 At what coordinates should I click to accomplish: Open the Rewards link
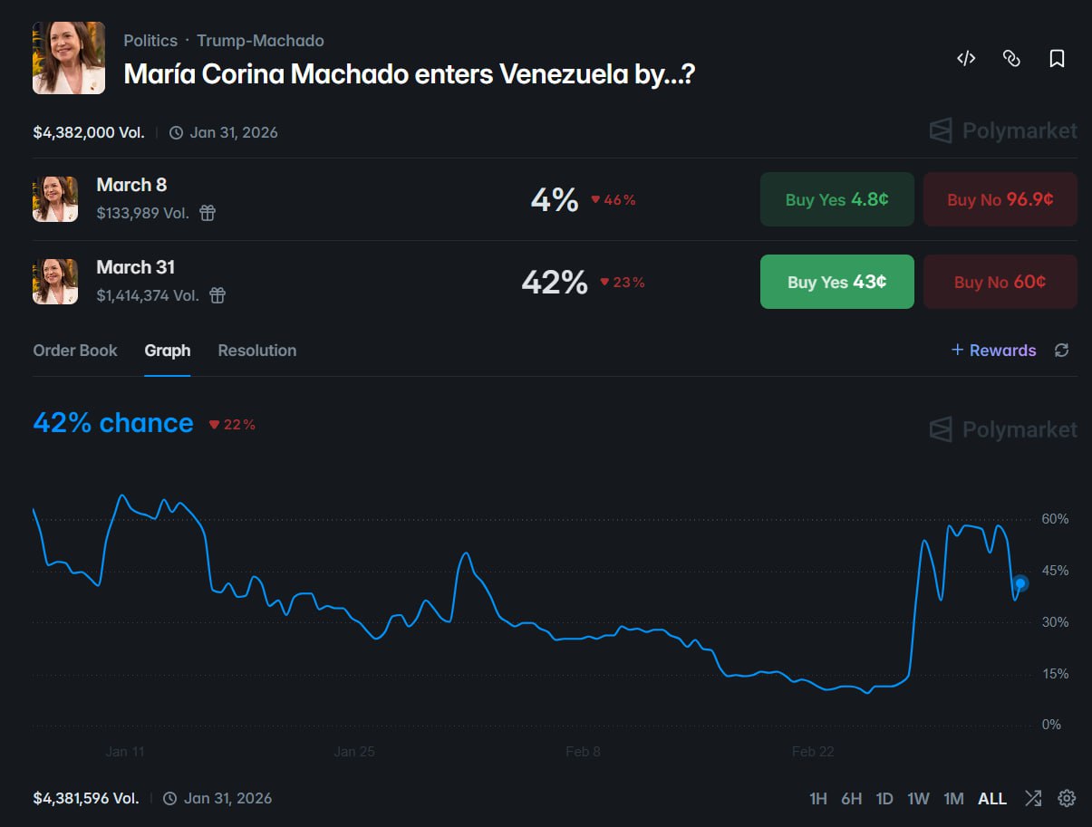point(993,351)
